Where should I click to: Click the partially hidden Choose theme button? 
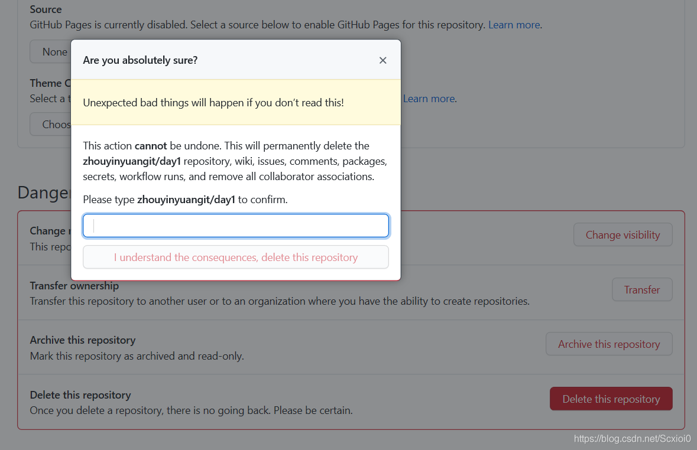pyautogui.click(x=51, y=125)
